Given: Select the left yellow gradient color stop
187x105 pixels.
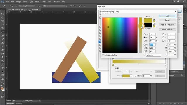Looking at the screenshot, I should (x=113, y=65).
